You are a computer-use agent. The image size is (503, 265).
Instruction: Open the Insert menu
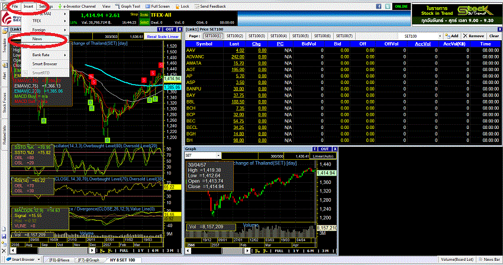pos(28,6)
